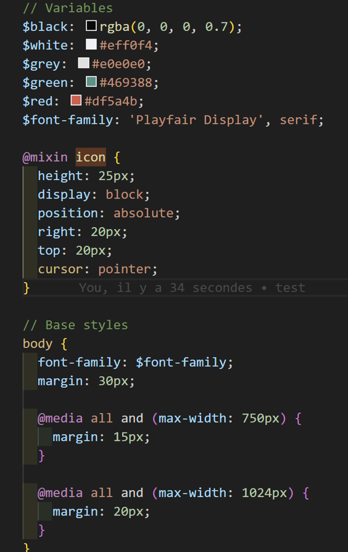The image size is (348, 552).
Task: Click the rgba(0, 0, 0, 0.7) value
Action: 167,27
